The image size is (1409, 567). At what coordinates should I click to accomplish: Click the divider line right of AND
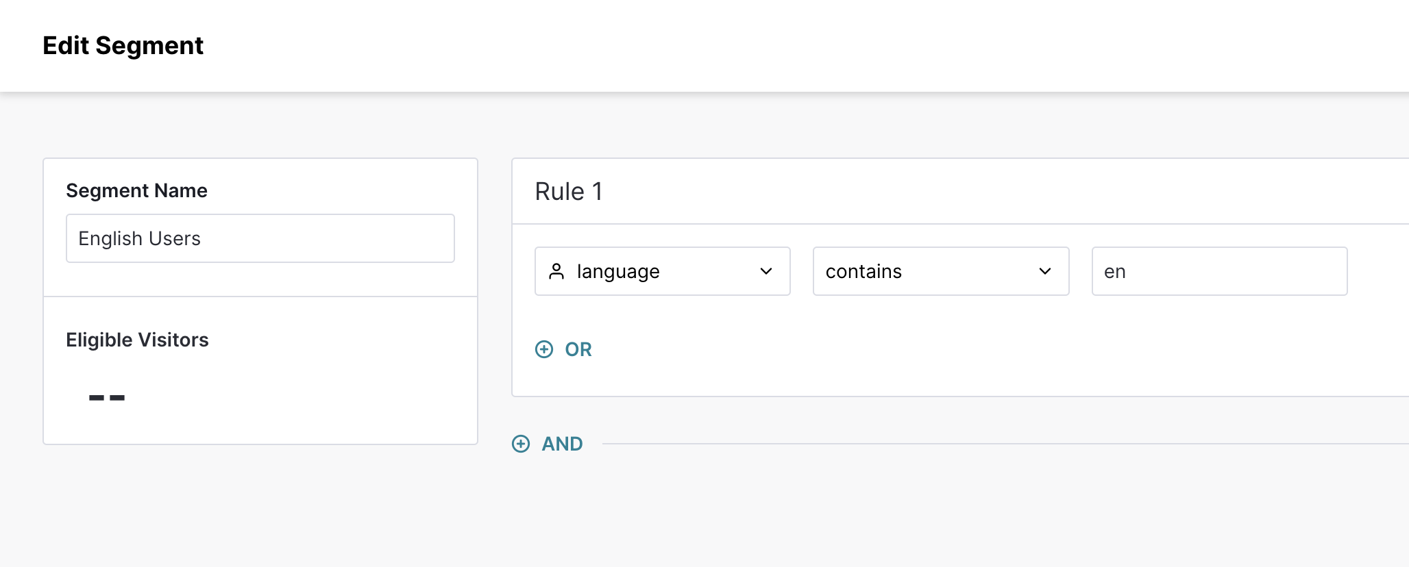coord(959,444)
